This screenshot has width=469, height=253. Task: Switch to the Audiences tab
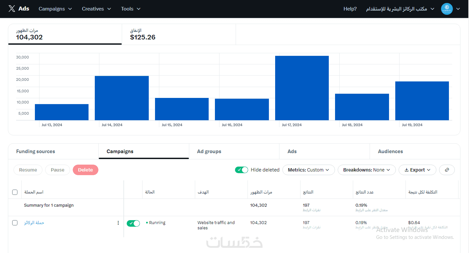pos(415,151)
